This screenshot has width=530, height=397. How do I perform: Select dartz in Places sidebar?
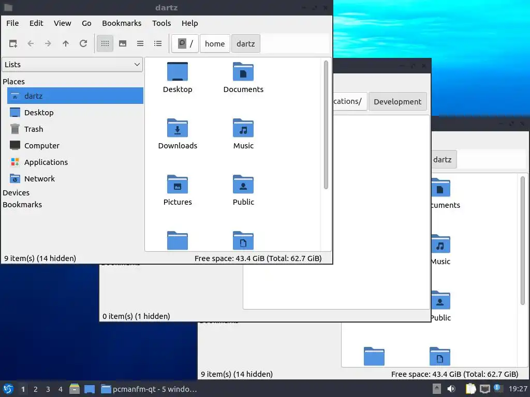(75, 96)
